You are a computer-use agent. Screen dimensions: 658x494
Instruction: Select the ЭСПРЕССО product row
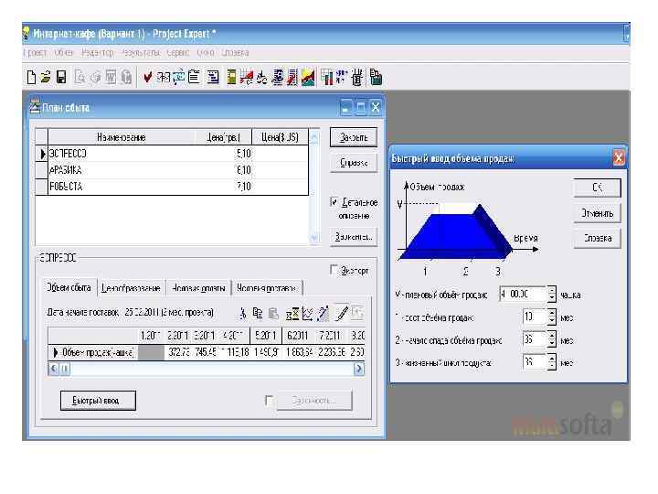[x=172, y=154]
